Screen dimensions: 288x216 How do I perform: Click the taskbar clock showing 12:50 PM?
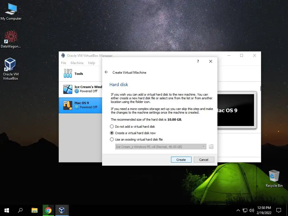[x=264, y=210]
